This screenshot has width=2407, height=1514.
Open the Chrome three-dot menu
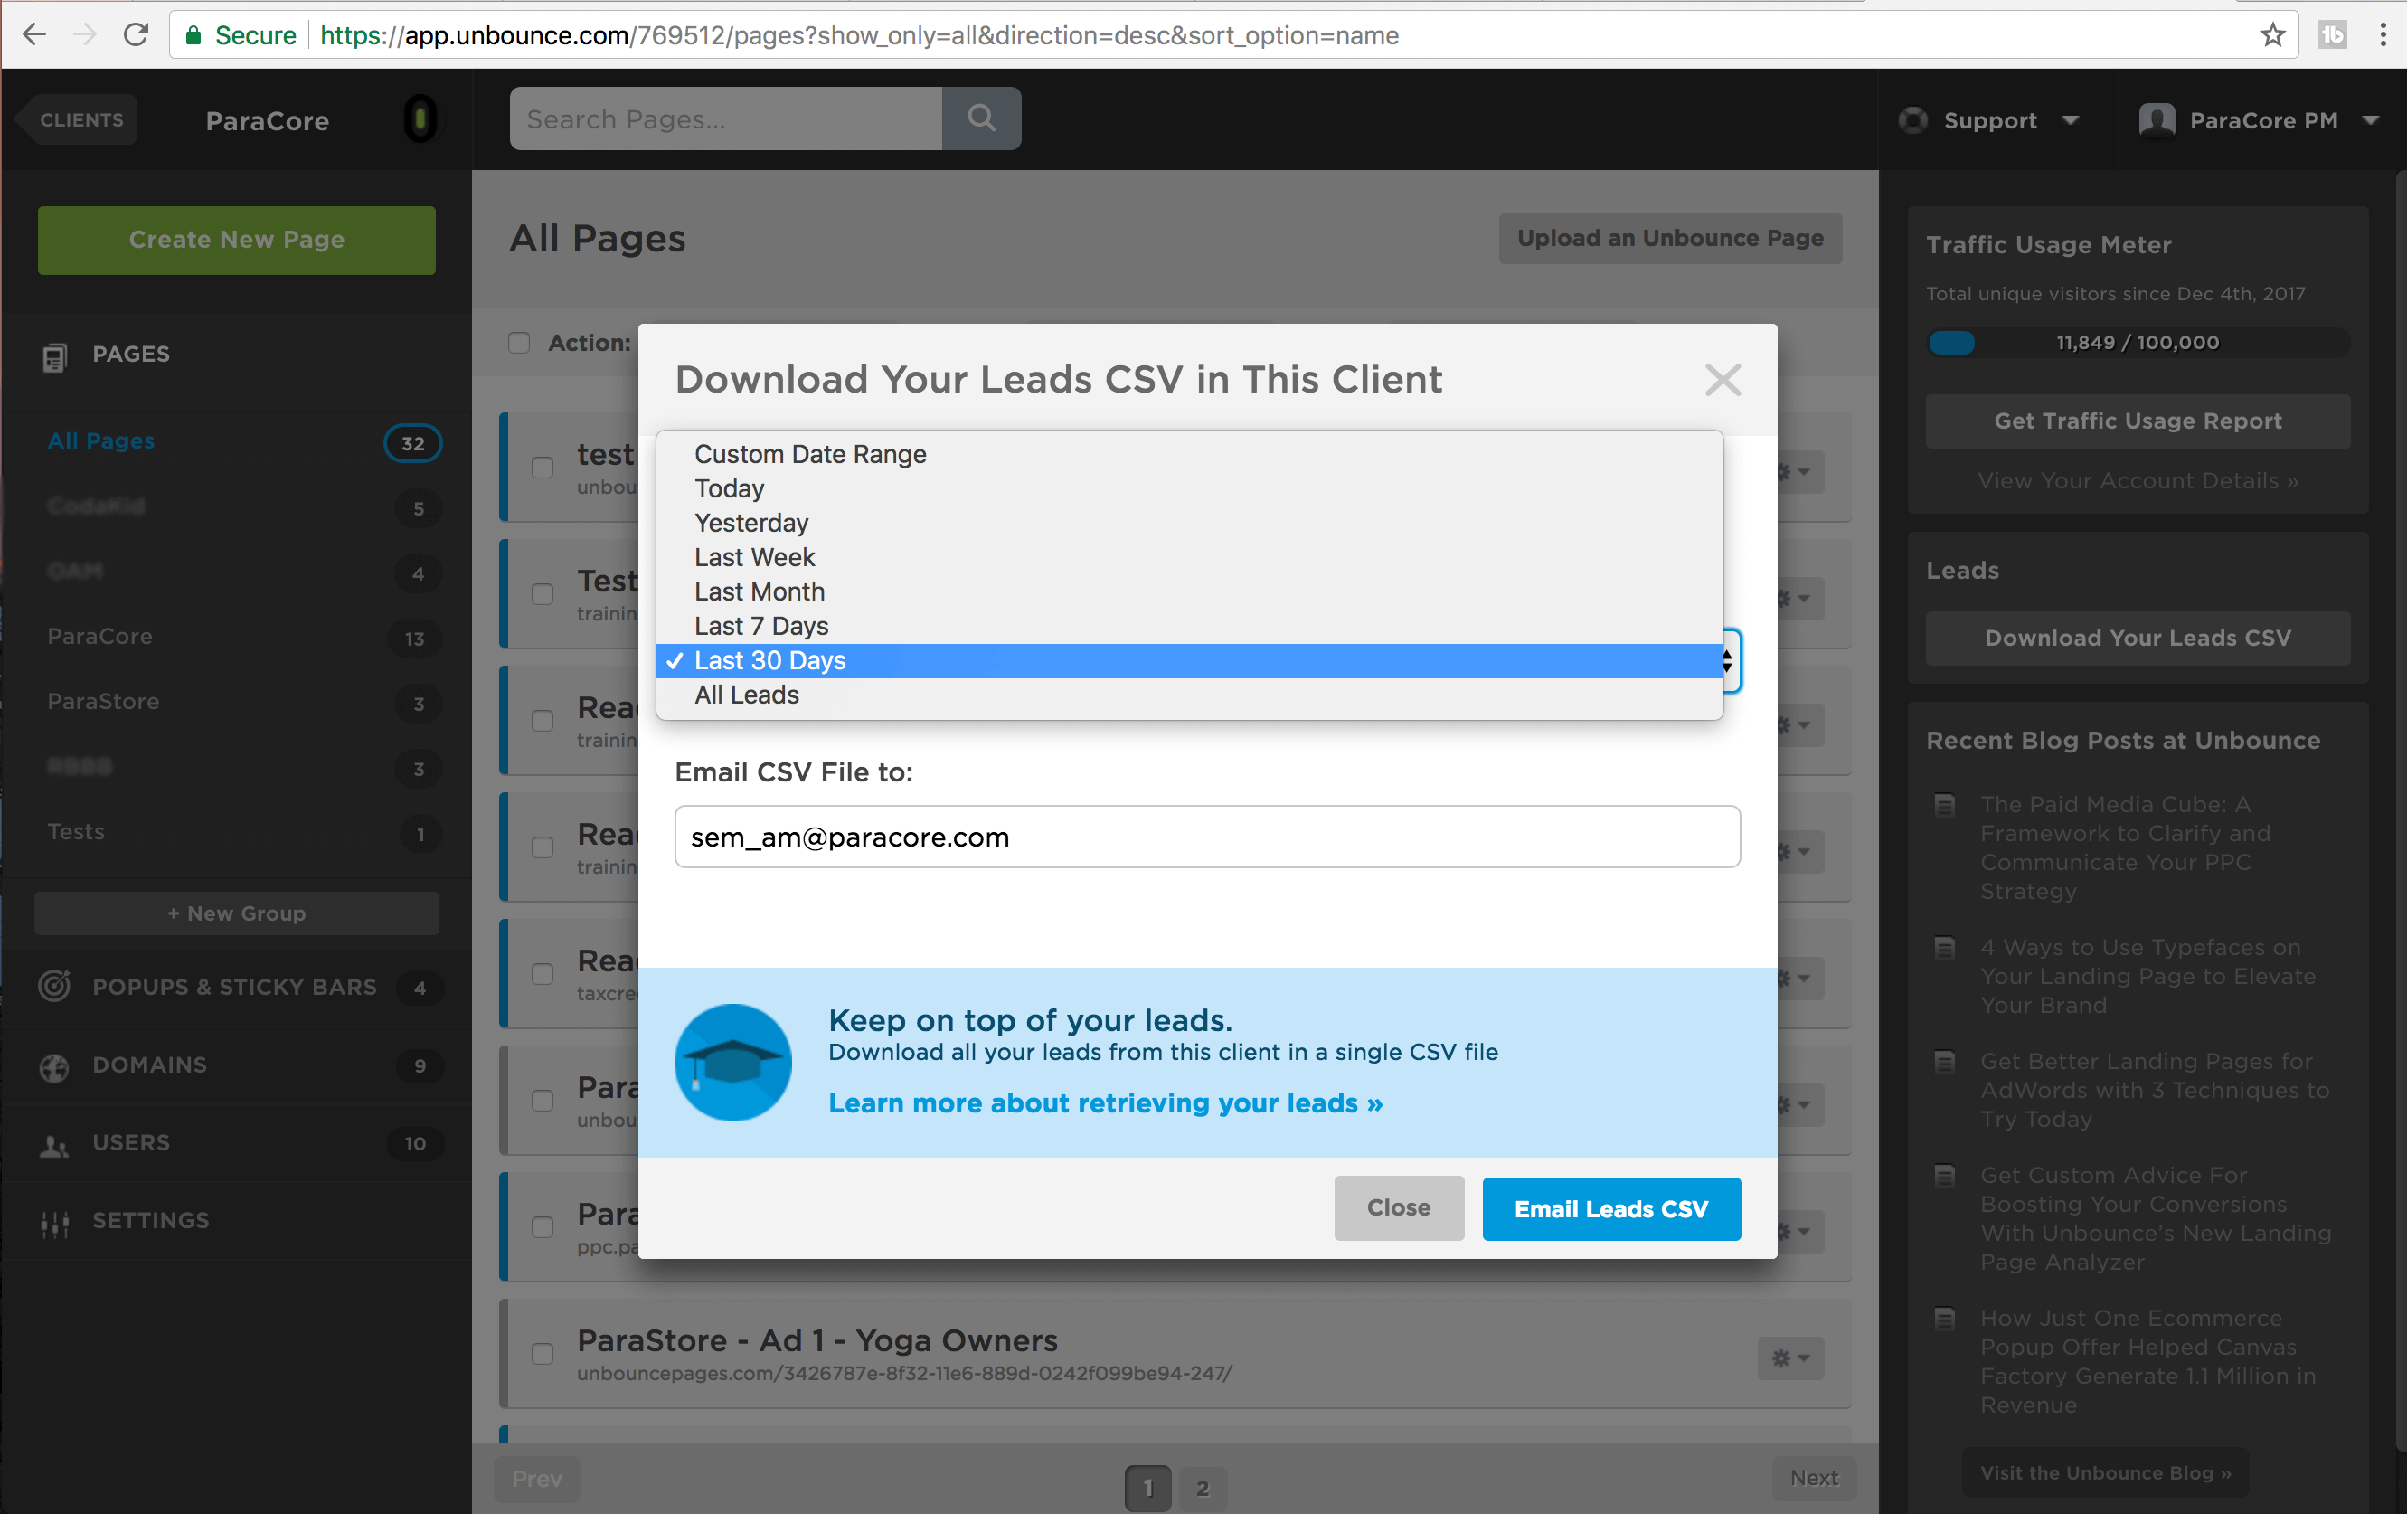2383,35
